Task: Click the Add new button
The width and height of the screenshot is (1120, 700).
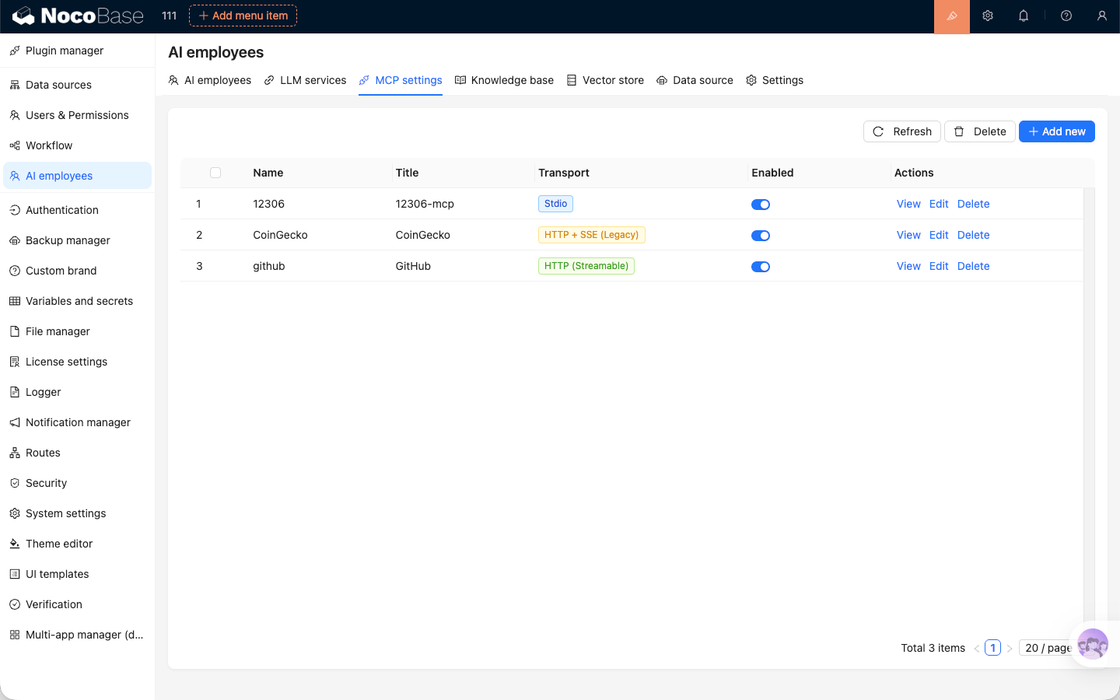Action: click(1056, 131)
